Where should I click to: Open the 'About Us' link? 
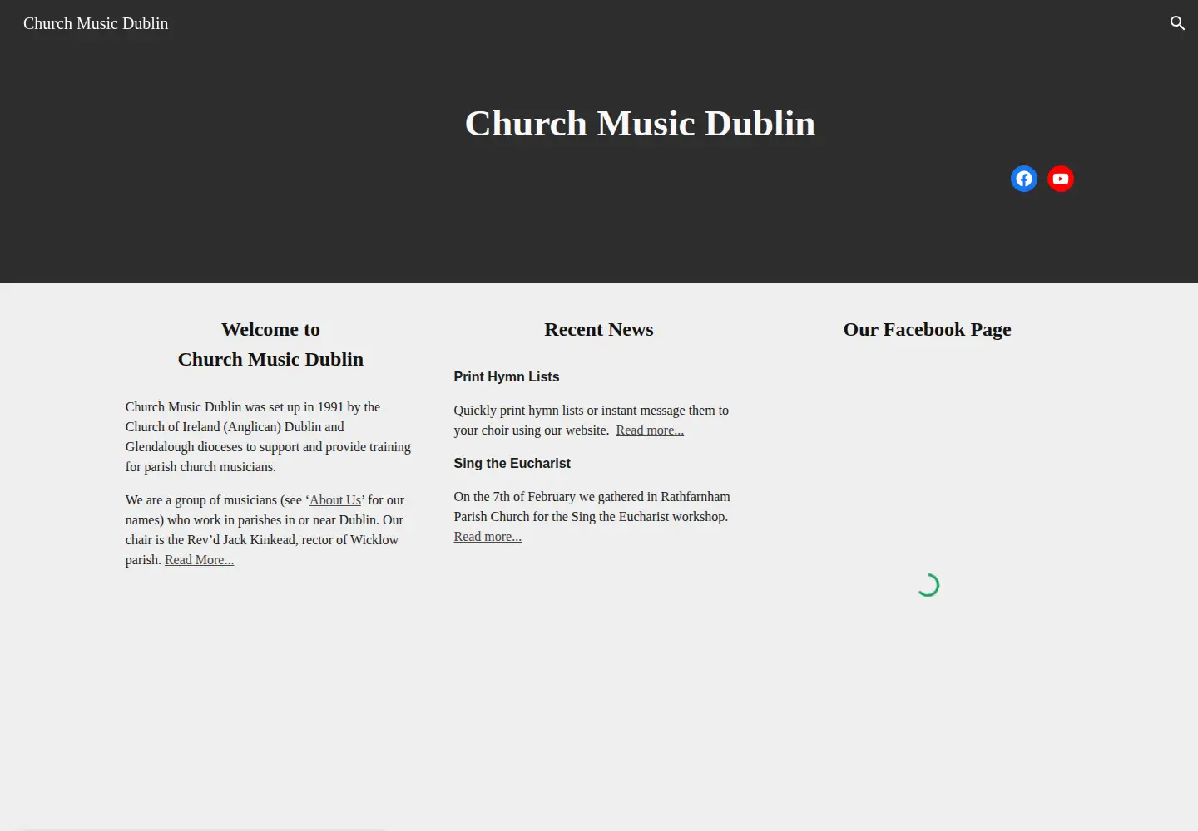coord(335,500)
